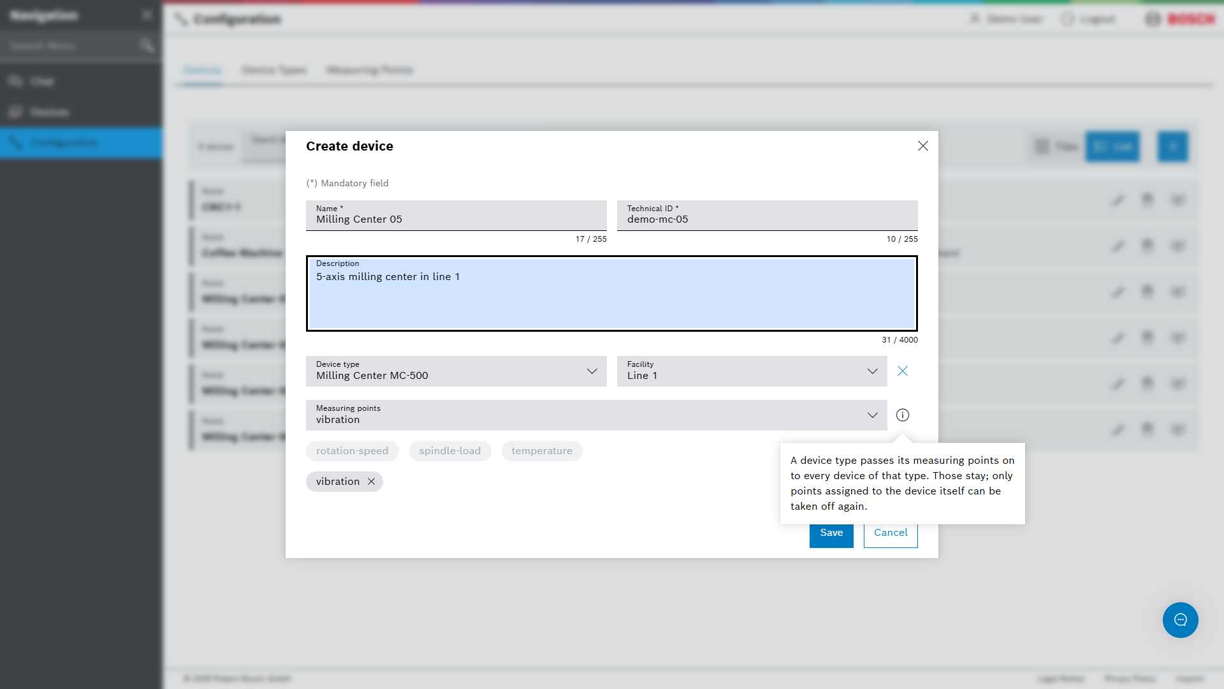The height and width of the screenshot is (689, 1224).
Task: Open the Demo User profile
Action: tap(1005, 19)
